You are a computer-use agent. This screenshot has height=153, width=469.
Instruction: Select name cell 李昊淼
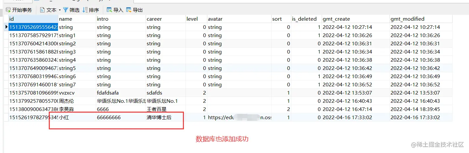pyautogui.click(x=77, y=109)
